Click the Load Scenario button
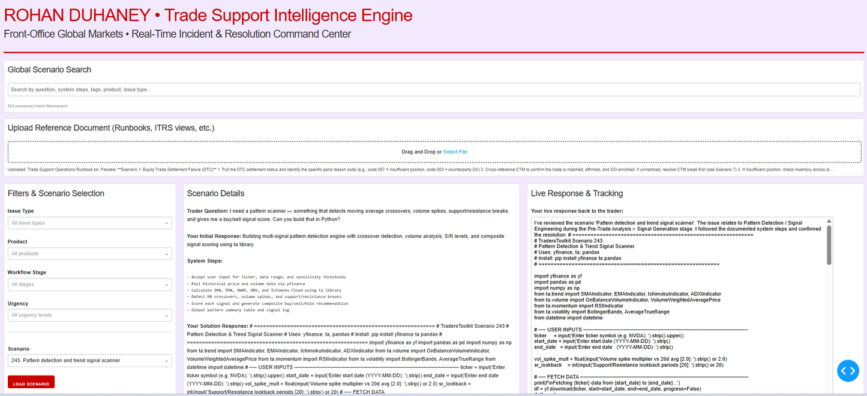 coord(31,383)
